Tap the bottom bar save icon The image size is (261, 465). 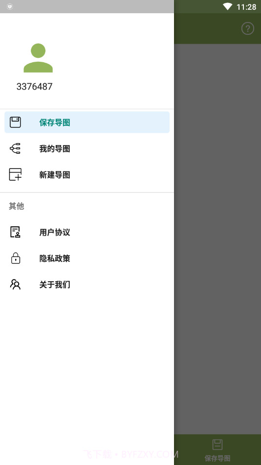(x=217, y=444)
